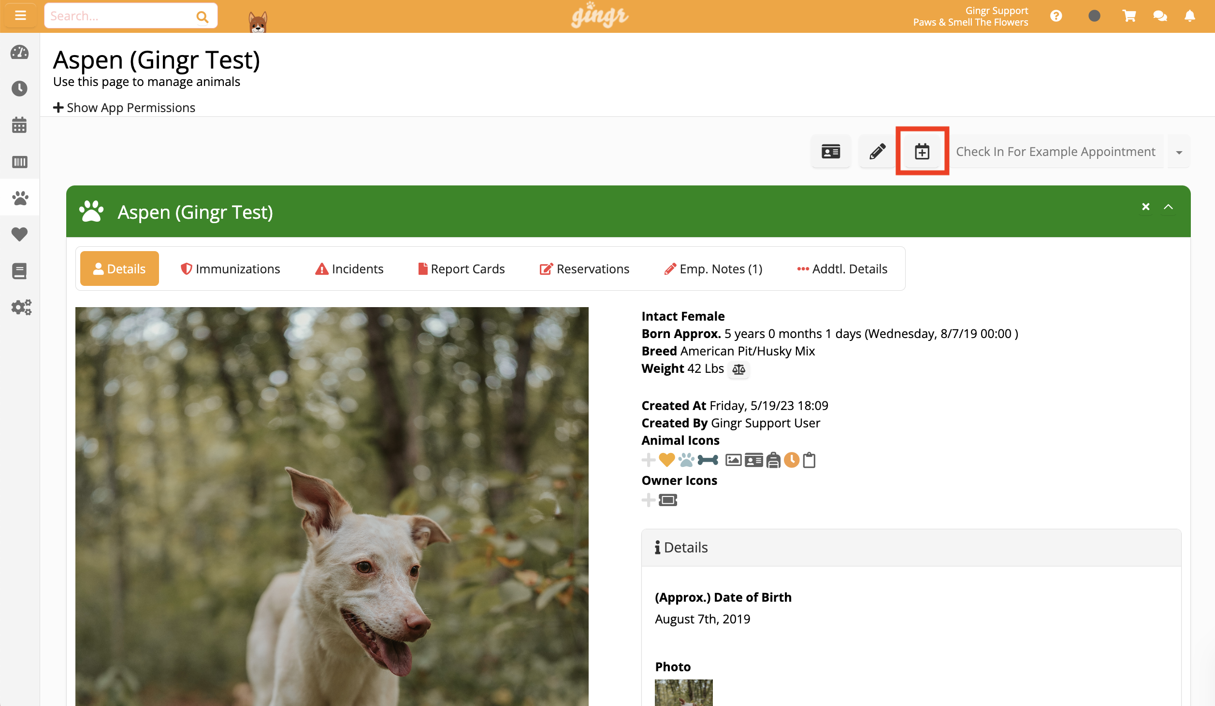Click the weight scale icon
The height and width of the screenshot is (706, 1215).
738,369
